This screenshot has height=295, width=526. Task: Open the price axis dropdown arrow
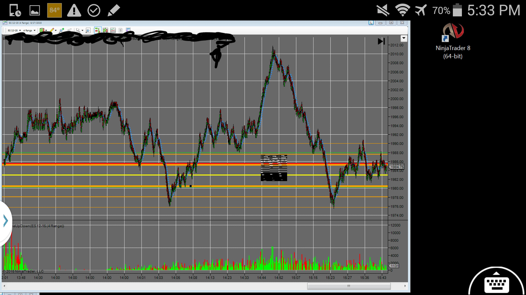tap(404, 39)
